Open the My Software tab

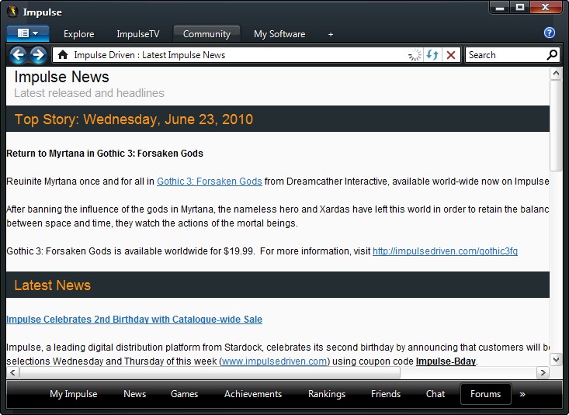coord(279,34)
